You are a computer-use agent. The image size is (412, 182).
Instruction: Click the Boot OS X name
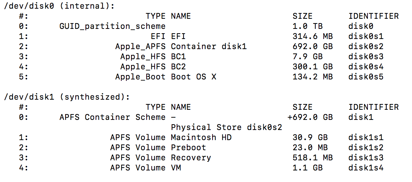(194, 77)
